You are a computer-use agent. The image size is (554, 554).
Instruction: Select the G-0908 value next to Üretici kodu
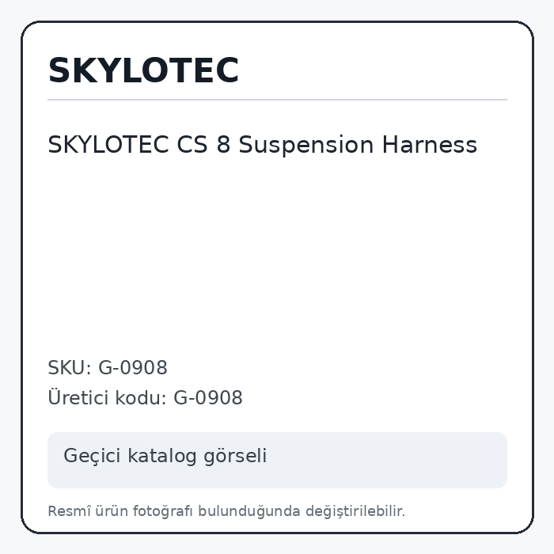tap(208, 397)
